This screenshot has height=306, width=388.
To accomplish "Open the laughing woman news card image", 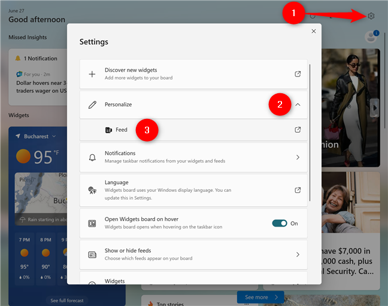I will pos(351,202).
